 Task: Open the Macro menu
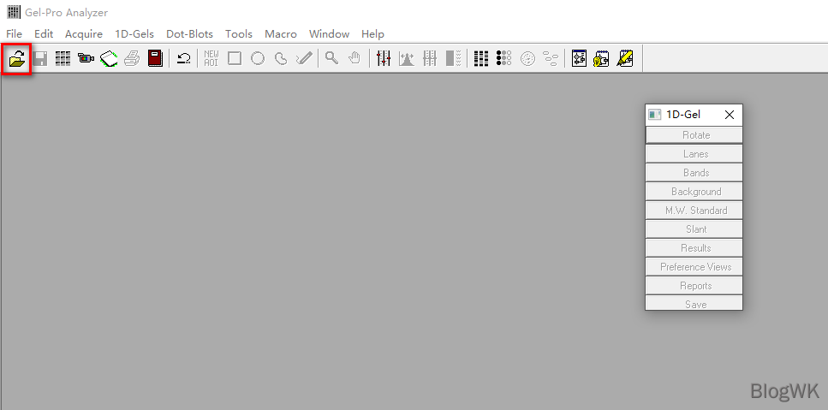point(281,33)
